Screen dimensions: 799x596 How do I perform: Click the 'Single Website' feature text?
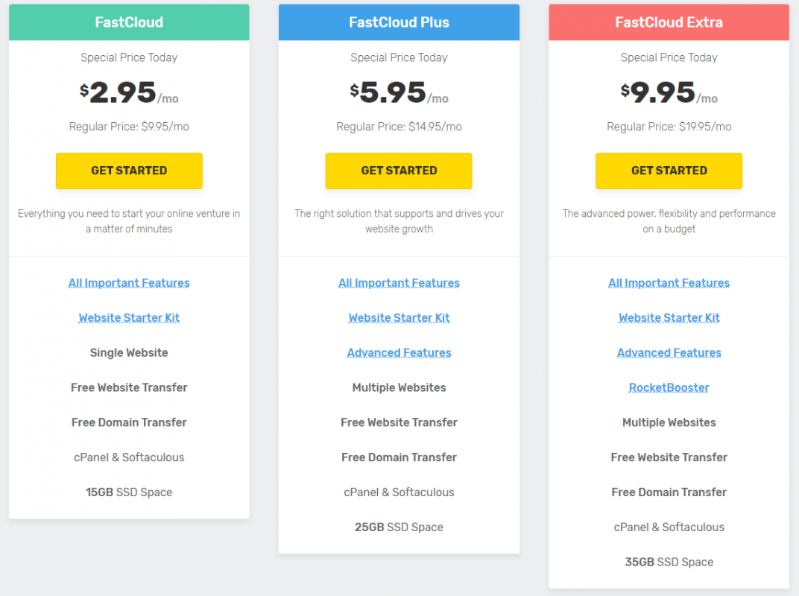click(x=129, y=352)
